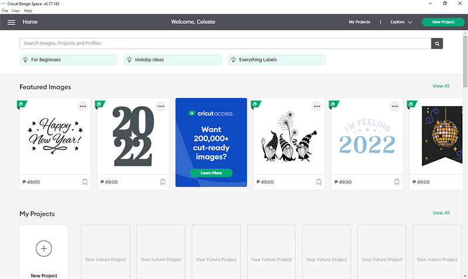Viewport: 468px width, 279px height.
Task: Go to My Projects in header
Action: (x=359, y=22)
